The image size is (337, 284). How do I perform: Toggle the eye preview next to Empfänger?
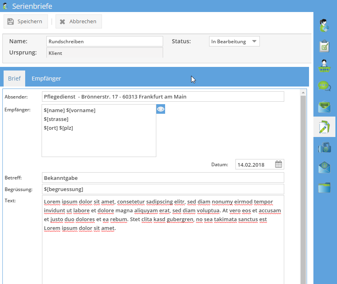point(161,109)
